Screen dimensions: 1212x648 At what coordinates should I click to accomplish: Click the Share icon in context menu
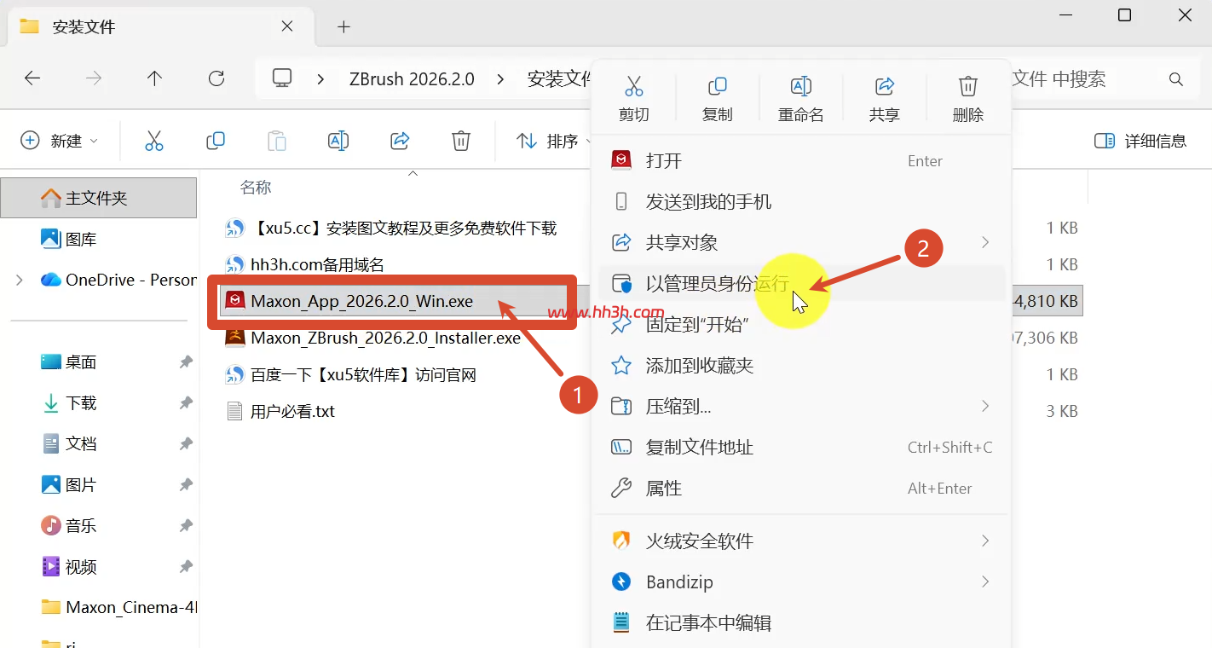point(884,86)
